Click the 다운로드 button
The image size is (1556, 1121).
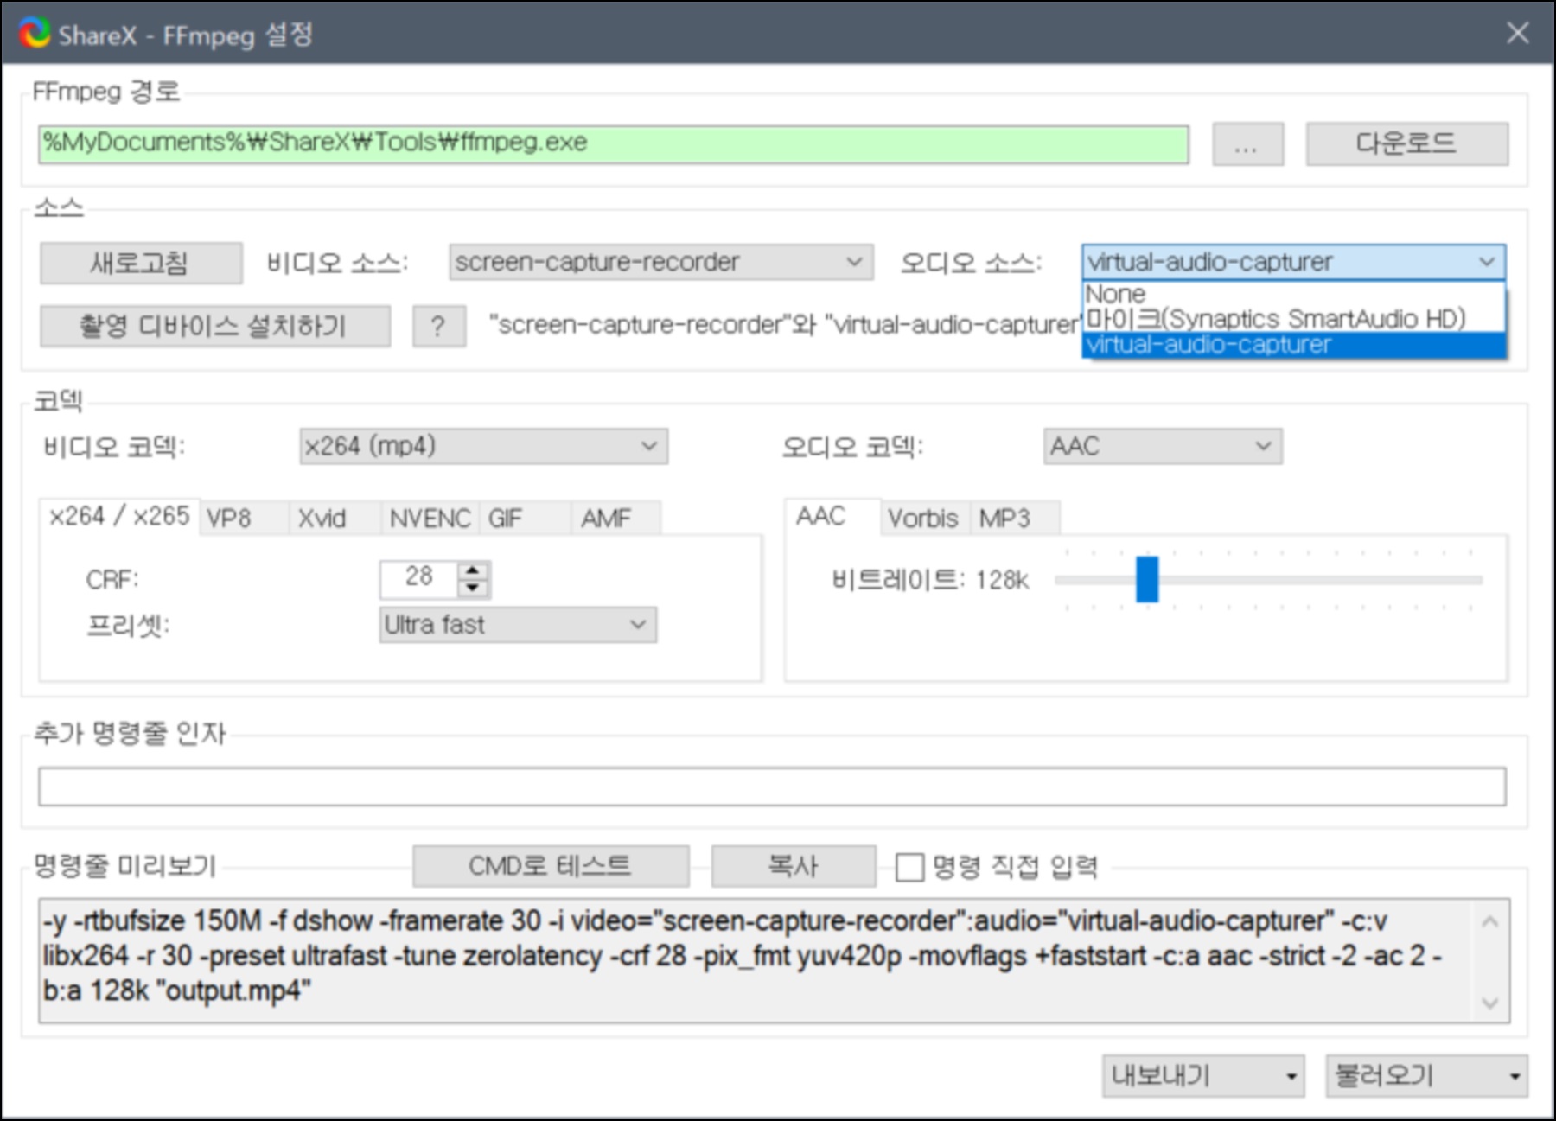[1407, 144]
